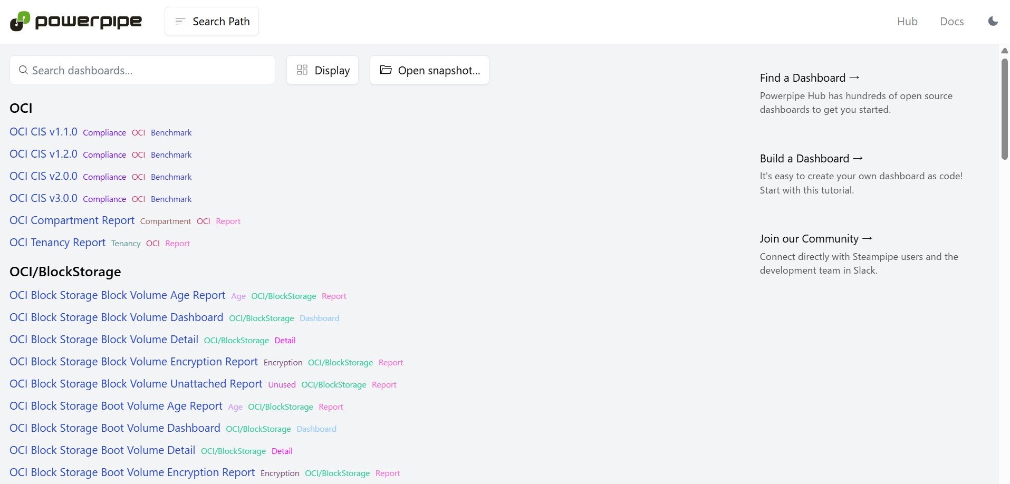Click the Open snapshot... button

coord(429,70)
